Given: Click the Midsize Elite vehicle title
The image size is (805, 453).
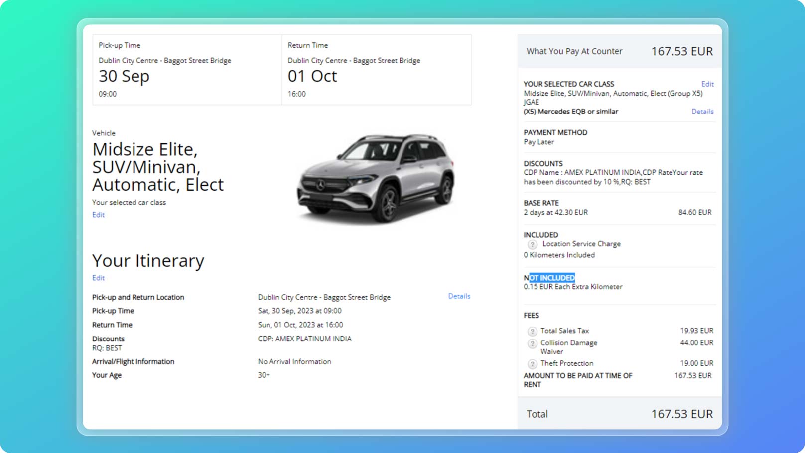Looking at the screenshot, I should (158, 167).
